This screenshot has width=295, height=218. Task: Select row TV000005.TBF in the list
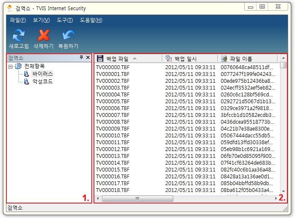[113, 101]
